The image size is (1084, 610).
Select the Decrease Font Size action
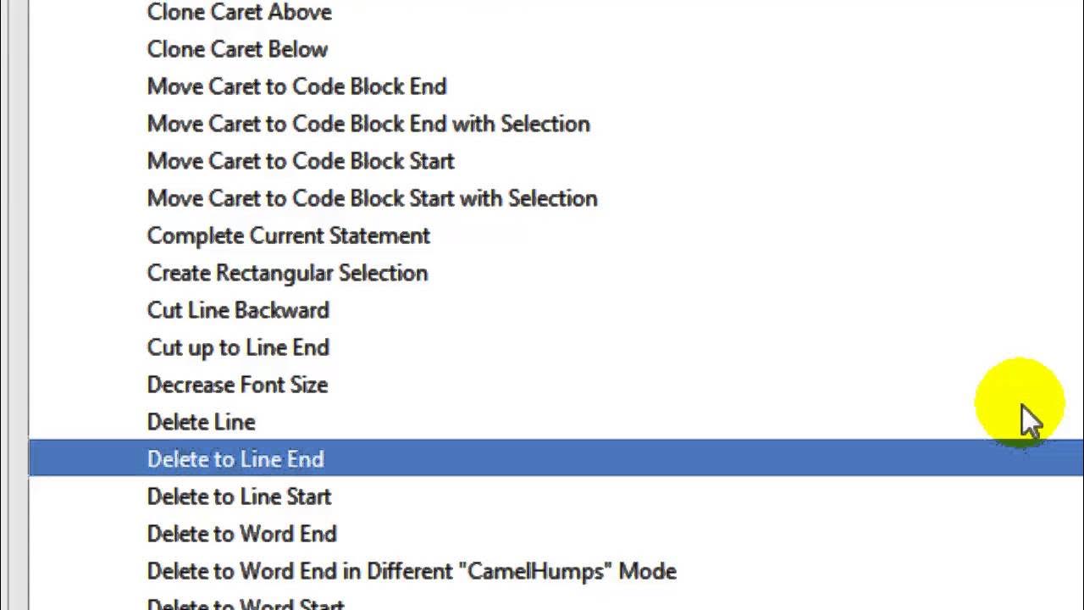[237, 385]
